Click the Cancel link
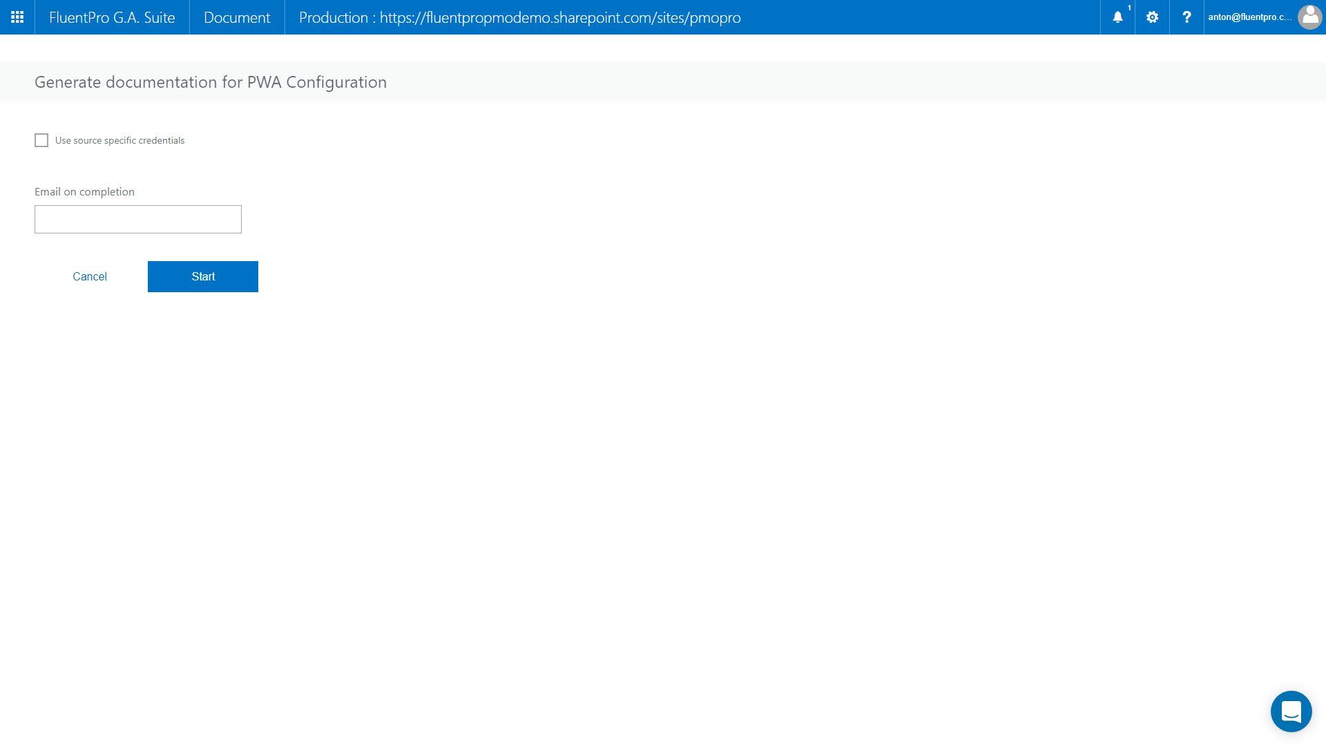This screenshot has width=1326, height=746. [90, 276]
